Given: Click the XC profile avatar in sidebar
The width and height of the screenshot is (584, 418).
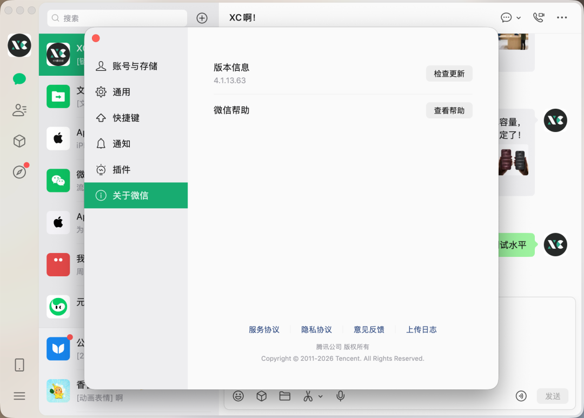Looking at the screenshot, I should tap(19, 45).
